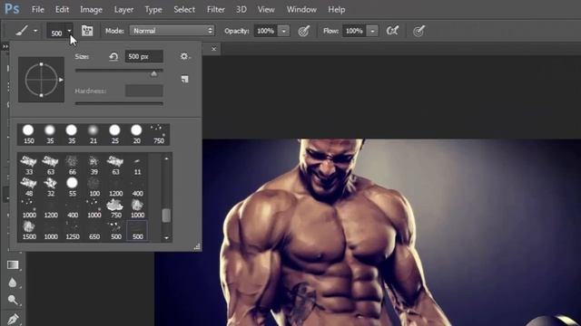Open tool preset dropdown arrow beside brush
This screenshot has width=581, height=326.
(35, 31)
